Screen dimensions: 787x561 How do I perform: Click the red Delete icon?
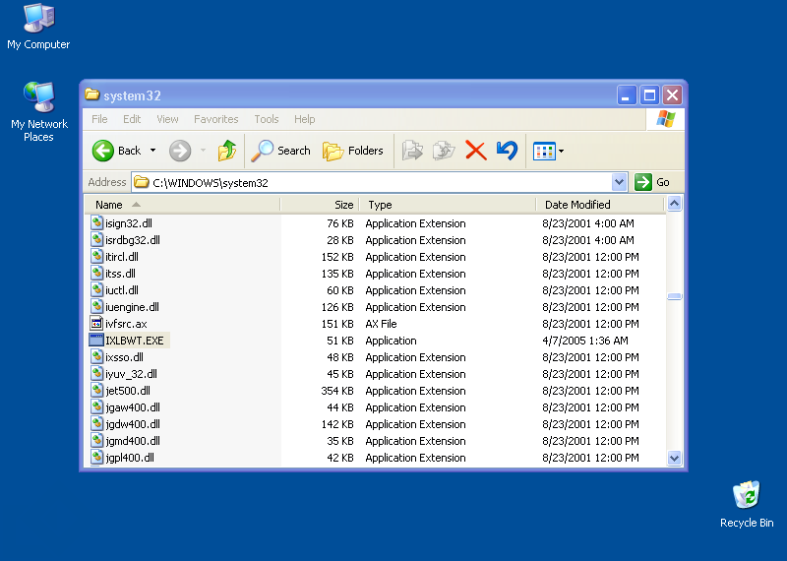[x=476, y=151]
